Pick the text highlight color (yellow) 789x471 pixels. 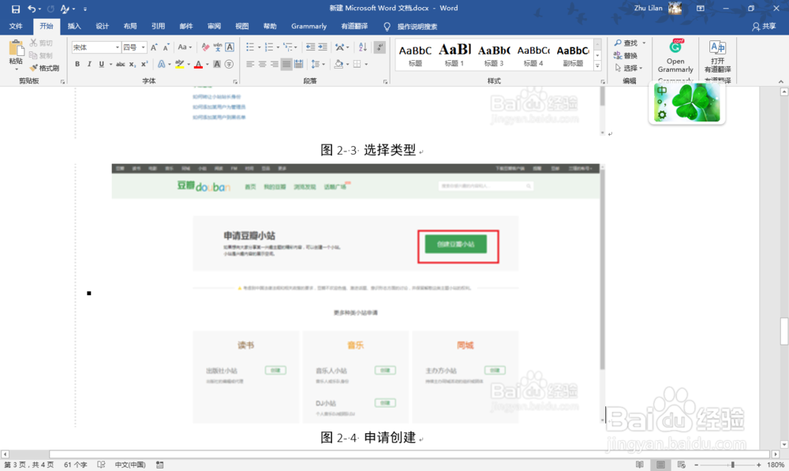(179, 64)
